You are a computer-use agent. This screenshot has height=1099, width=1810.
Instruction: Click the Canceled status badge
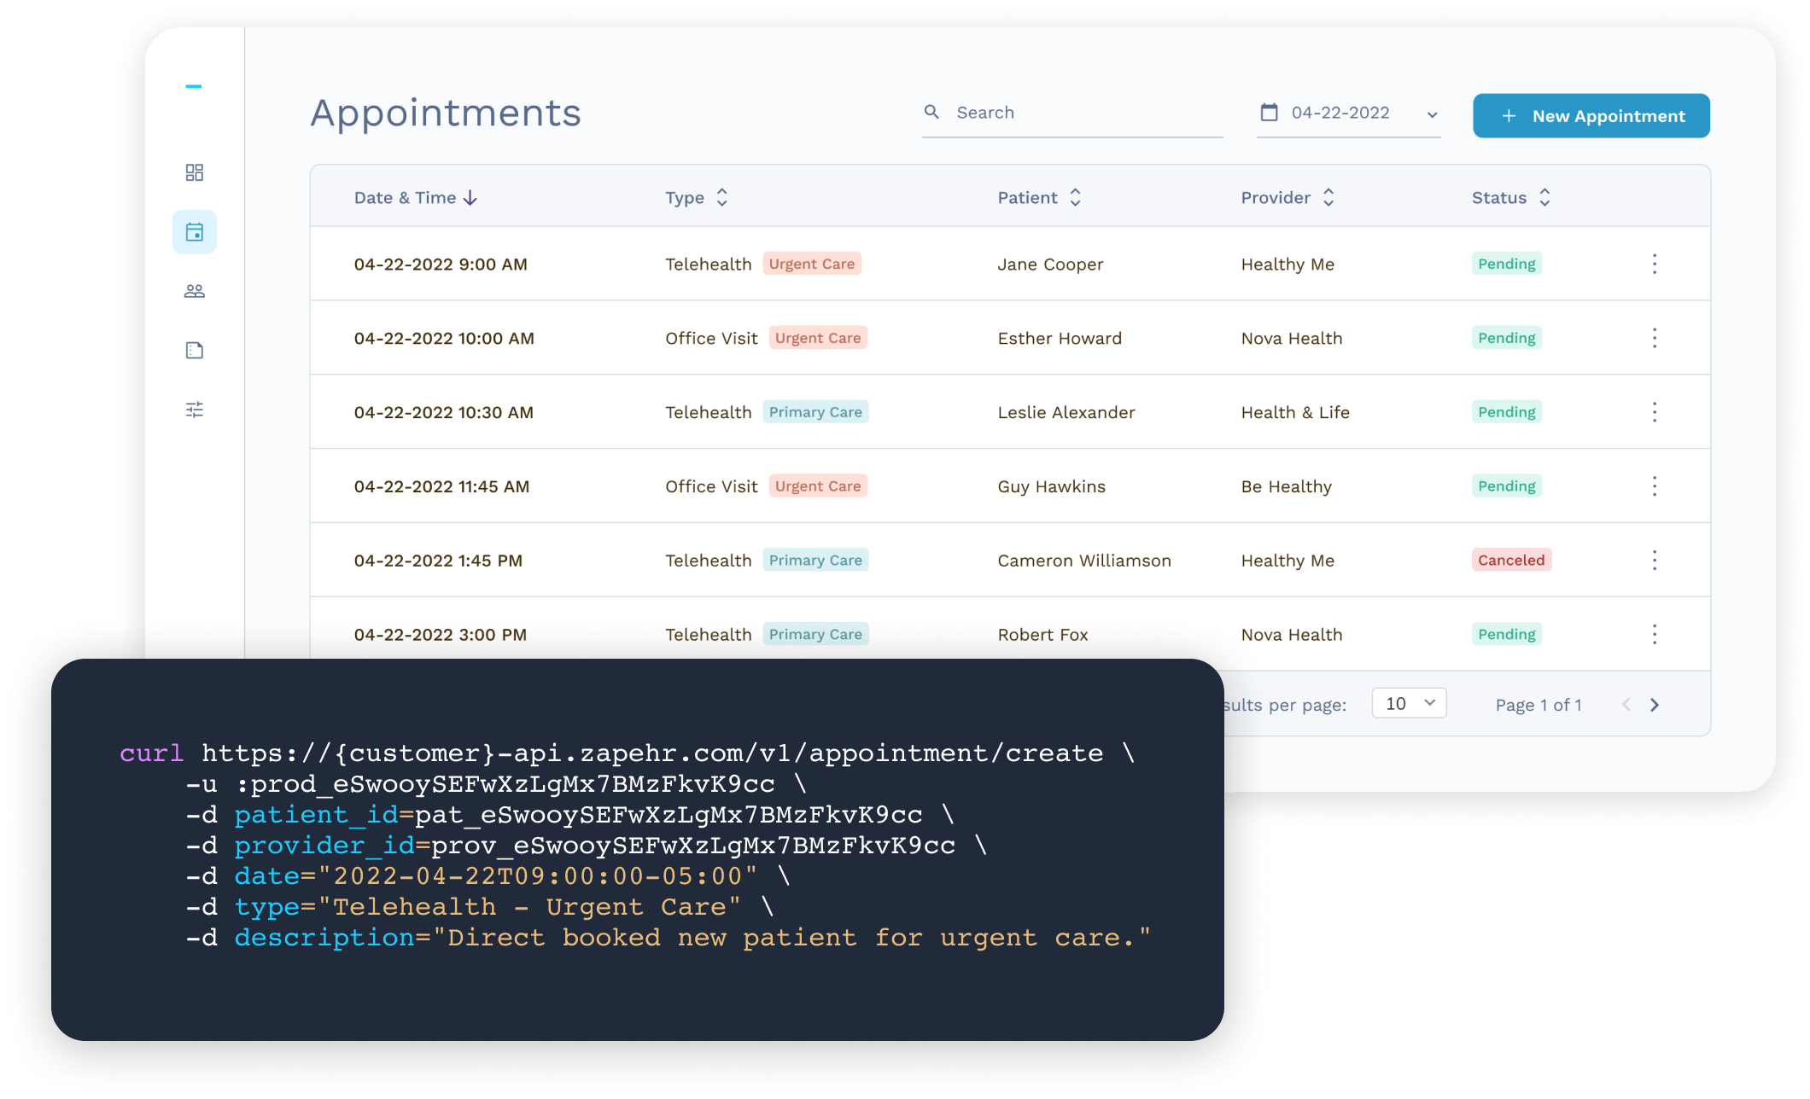click(1510, 561)
